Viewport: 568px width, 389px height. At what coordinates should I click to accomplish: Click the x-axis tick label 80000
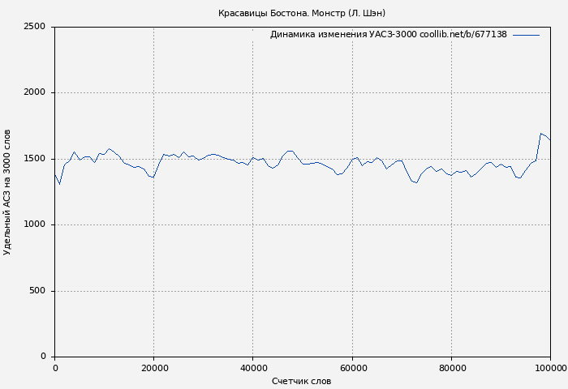(451, 369)
